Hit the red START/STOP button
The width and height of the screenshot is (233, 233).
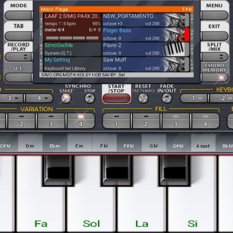click(116, 98)
